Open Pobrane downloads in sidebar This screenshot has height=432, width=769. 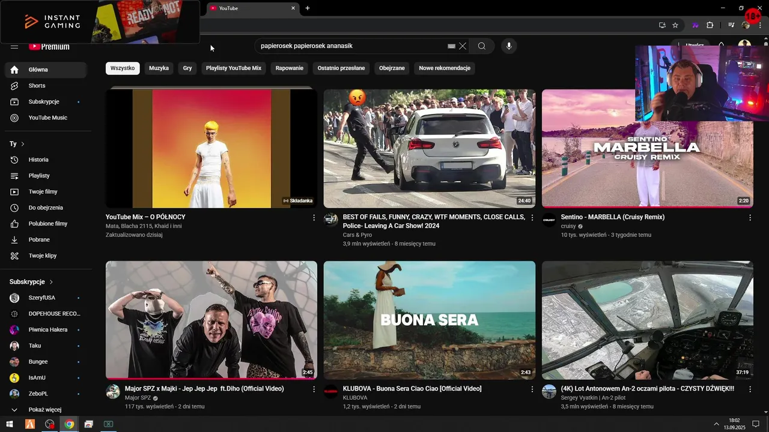46,240
